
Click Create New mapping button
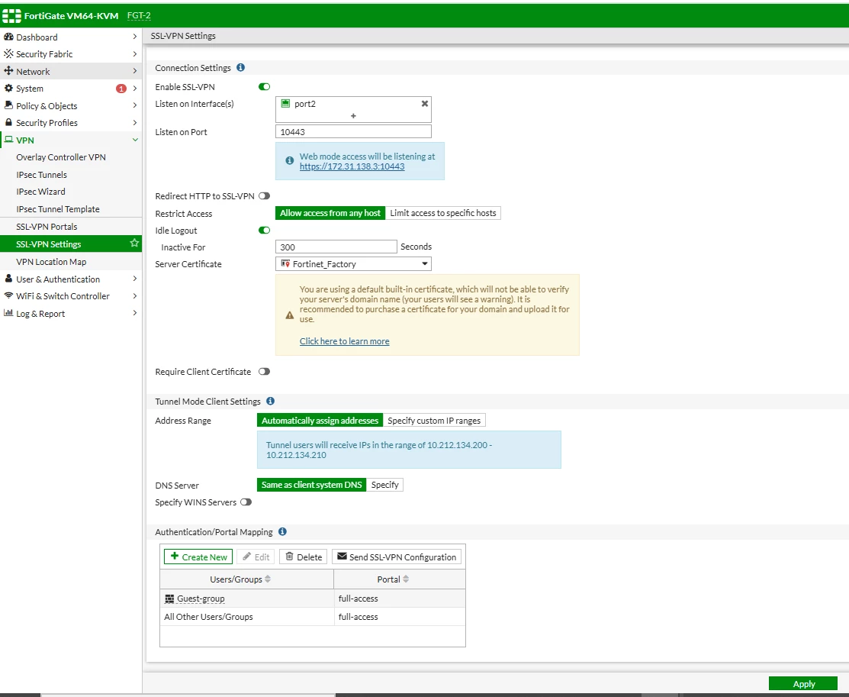198,557
